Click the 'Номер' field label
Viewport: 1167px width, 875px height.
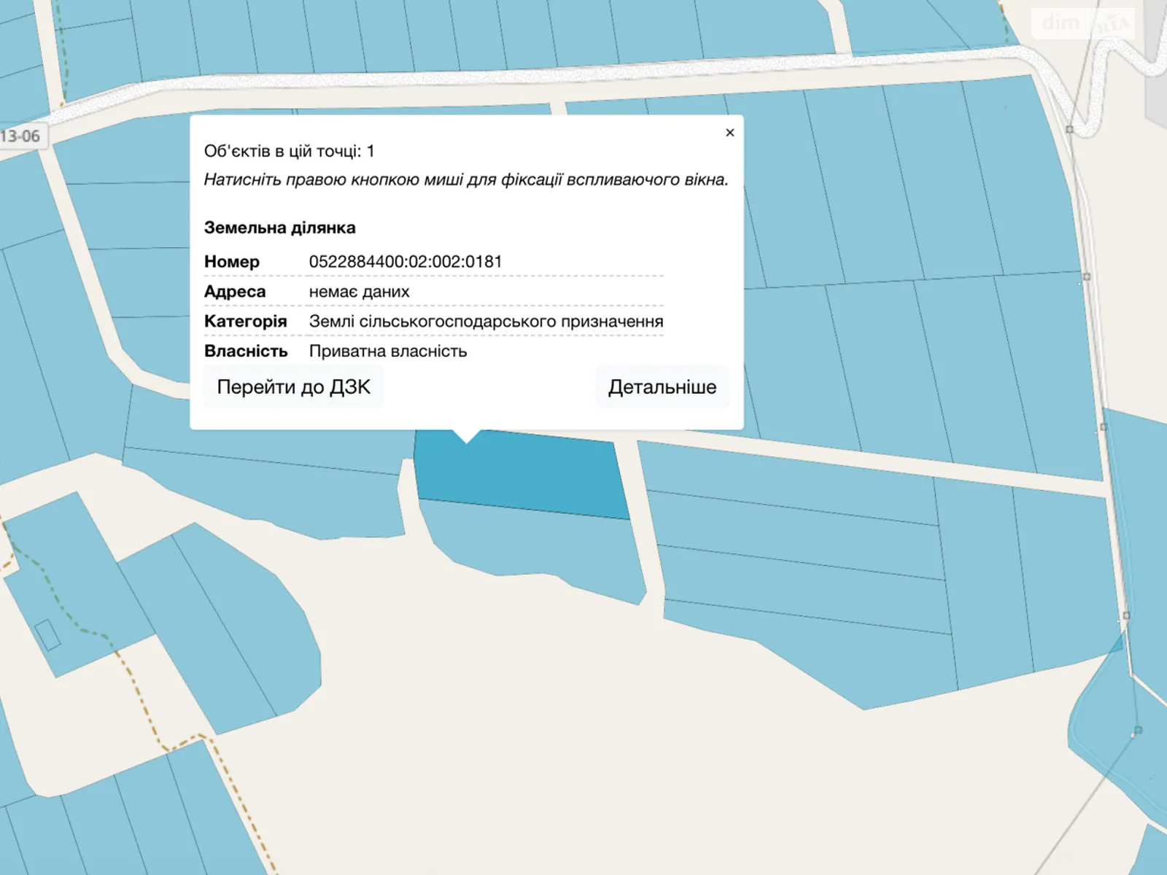click(231, 262)
